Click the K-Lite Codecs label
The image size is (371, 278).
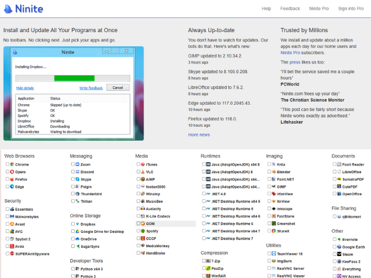point(158,216)
